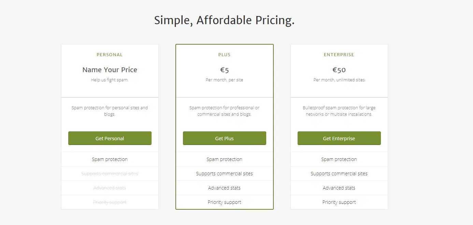
Task: Click Priority support in the Plus plan
Action: click(224, 202)
